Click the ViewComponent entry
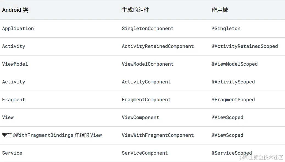285x162 pixels. [x=140, y=117]
